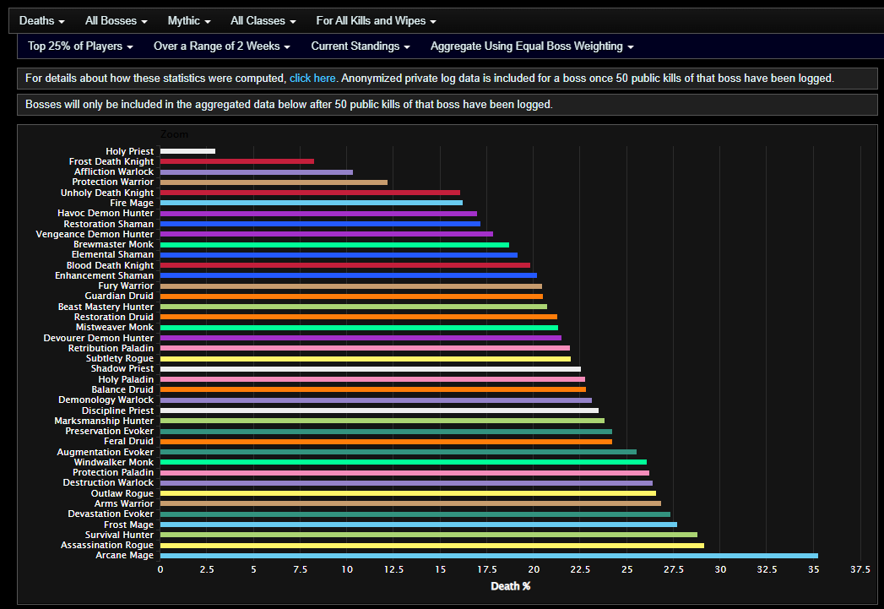
Task: Open the Deaths metric dropdown
Action: click(41, 21)
